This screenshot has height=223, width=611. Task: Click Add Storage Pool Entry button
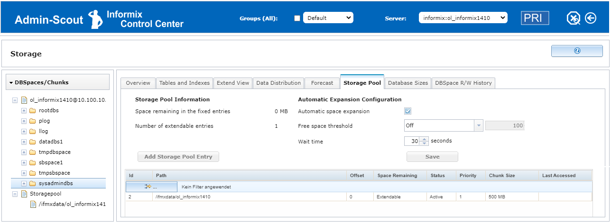(x=178, y=157)
